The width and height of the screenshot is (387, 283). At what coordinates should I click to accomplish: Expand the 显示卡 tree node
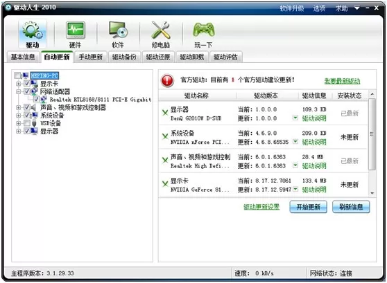click(18, 84)
